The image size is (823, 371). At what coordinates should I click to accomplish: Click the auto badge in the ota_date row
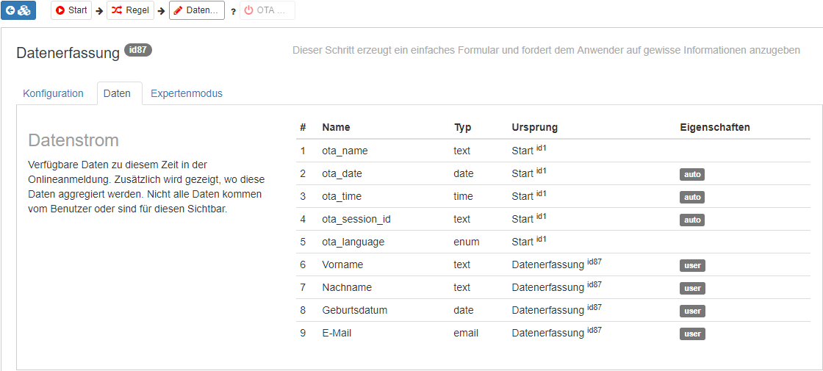[692, 175]
